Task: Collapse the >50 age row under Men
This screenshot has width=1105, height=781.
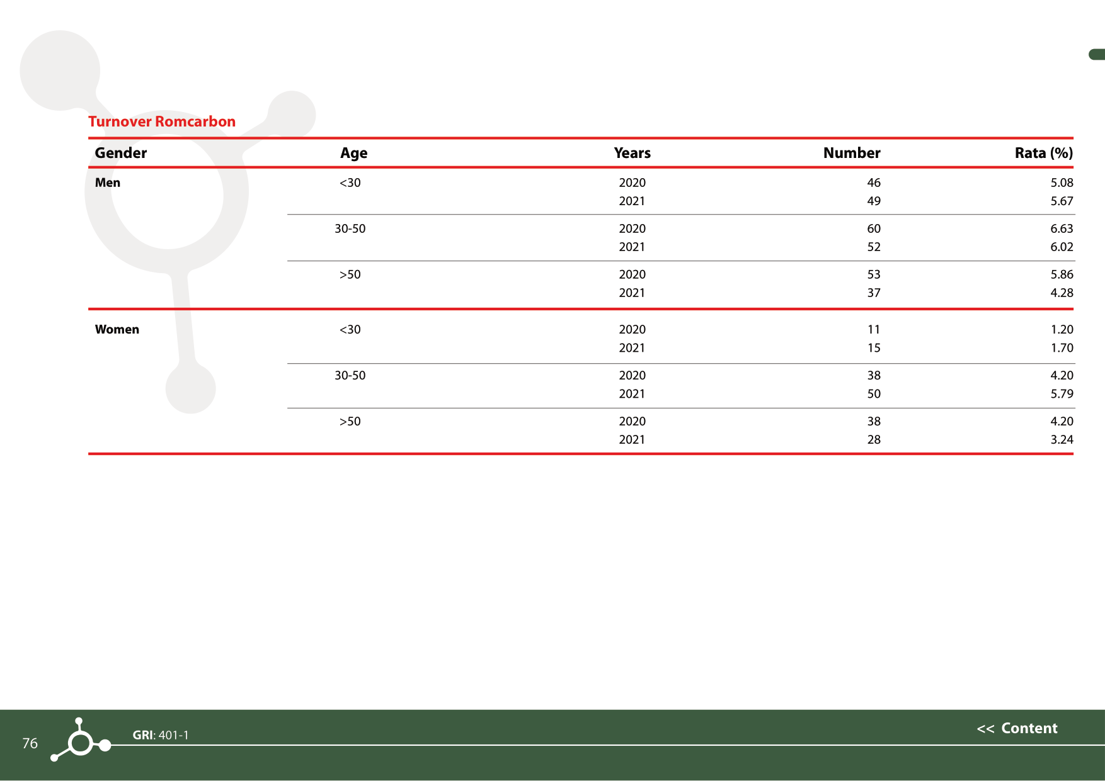Action: pyautogui.click(x=349, y=274)
